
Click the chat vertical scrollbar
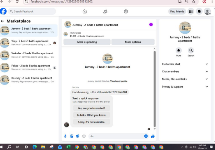click(155, 89)
